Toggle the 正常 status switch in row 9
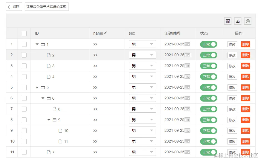This screenshot has height=160, width=260. coord(209,131)
